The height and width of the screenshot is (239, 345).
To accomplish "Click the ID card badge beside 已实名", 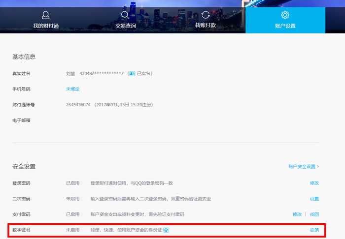I will pyautogui.click(x=132, y=74).
